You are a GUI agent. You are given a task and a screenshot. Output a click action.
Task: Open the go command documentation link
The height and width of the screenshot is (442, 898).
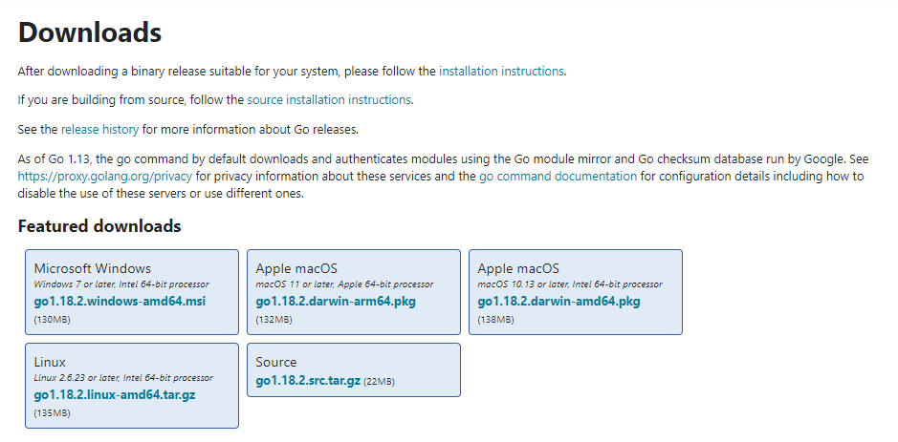click(558, 176)
